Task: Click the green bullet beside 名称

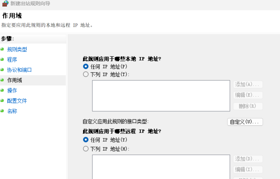Action: click(2, 111)
